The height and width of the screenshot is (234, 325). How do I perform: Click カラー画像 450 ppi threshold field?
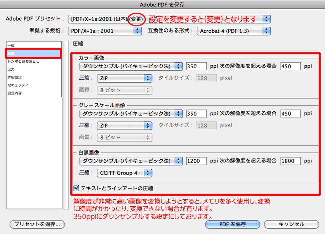(x=290, y=66)
